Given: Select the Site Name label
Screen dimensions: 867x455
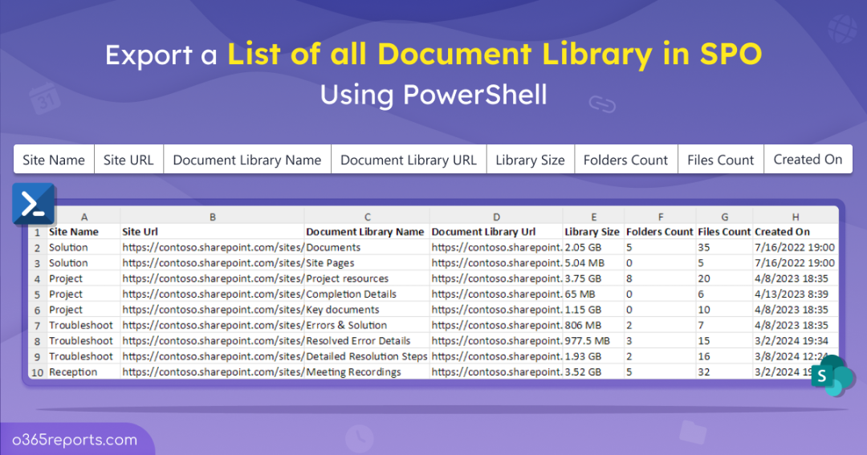Looking at the screenshot, I should [x=54, y=160].
